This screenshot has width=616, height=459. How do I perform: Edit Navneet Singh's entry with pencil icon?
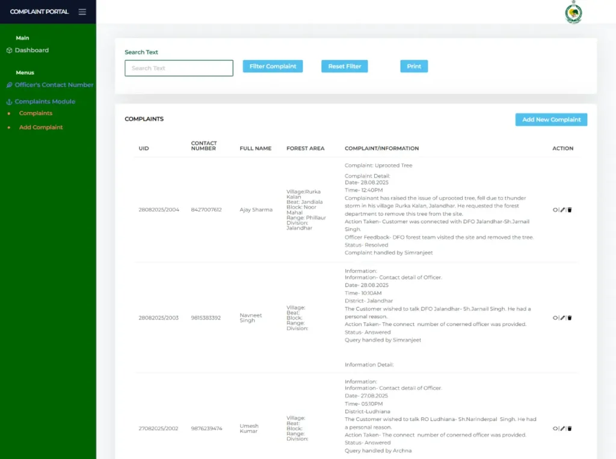(562, 318)
